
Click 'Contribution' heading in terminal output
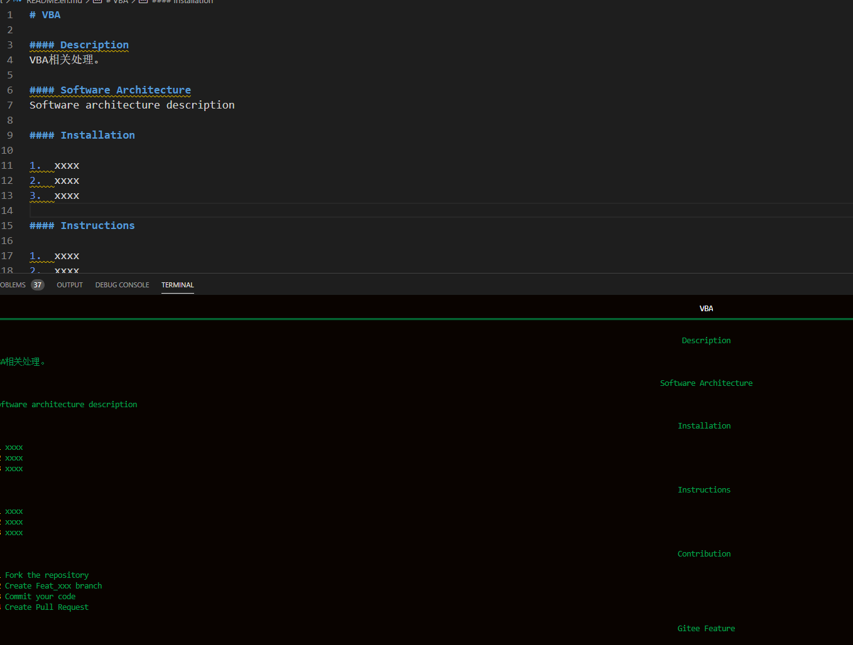[704, 554]
